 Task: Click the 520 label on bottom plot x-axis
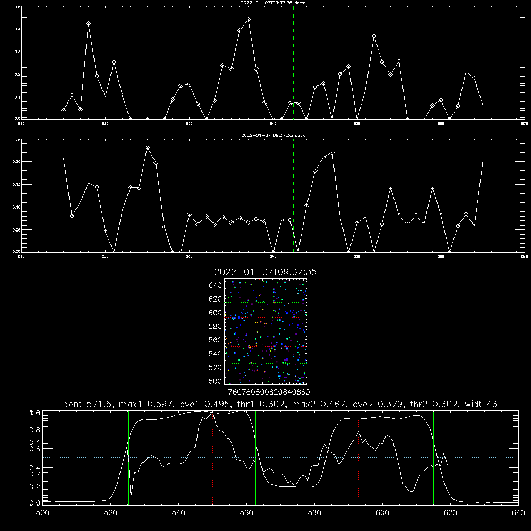(x=110, y=513)
